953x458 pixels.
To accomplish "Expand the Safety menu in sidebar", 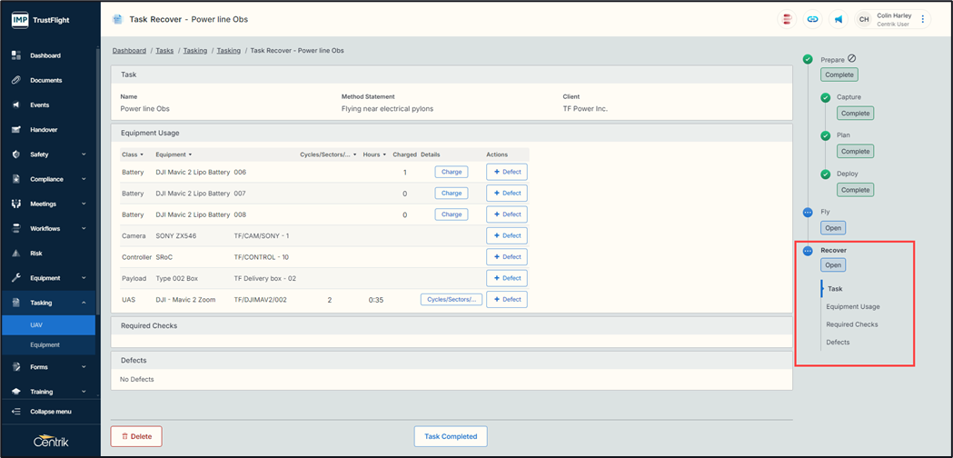I will pos(83,154).
